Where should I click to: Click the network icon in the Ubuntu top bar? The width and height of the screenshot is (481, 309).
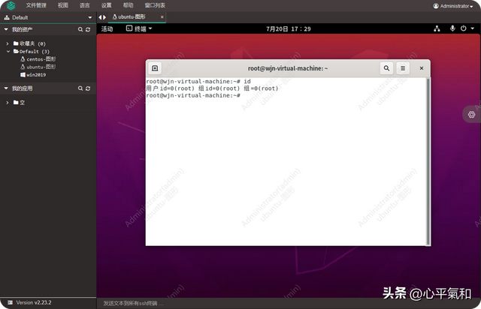tap(437, 28)
